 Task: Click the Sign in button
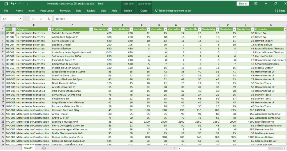pyautogui.click(x=242, y=4)
